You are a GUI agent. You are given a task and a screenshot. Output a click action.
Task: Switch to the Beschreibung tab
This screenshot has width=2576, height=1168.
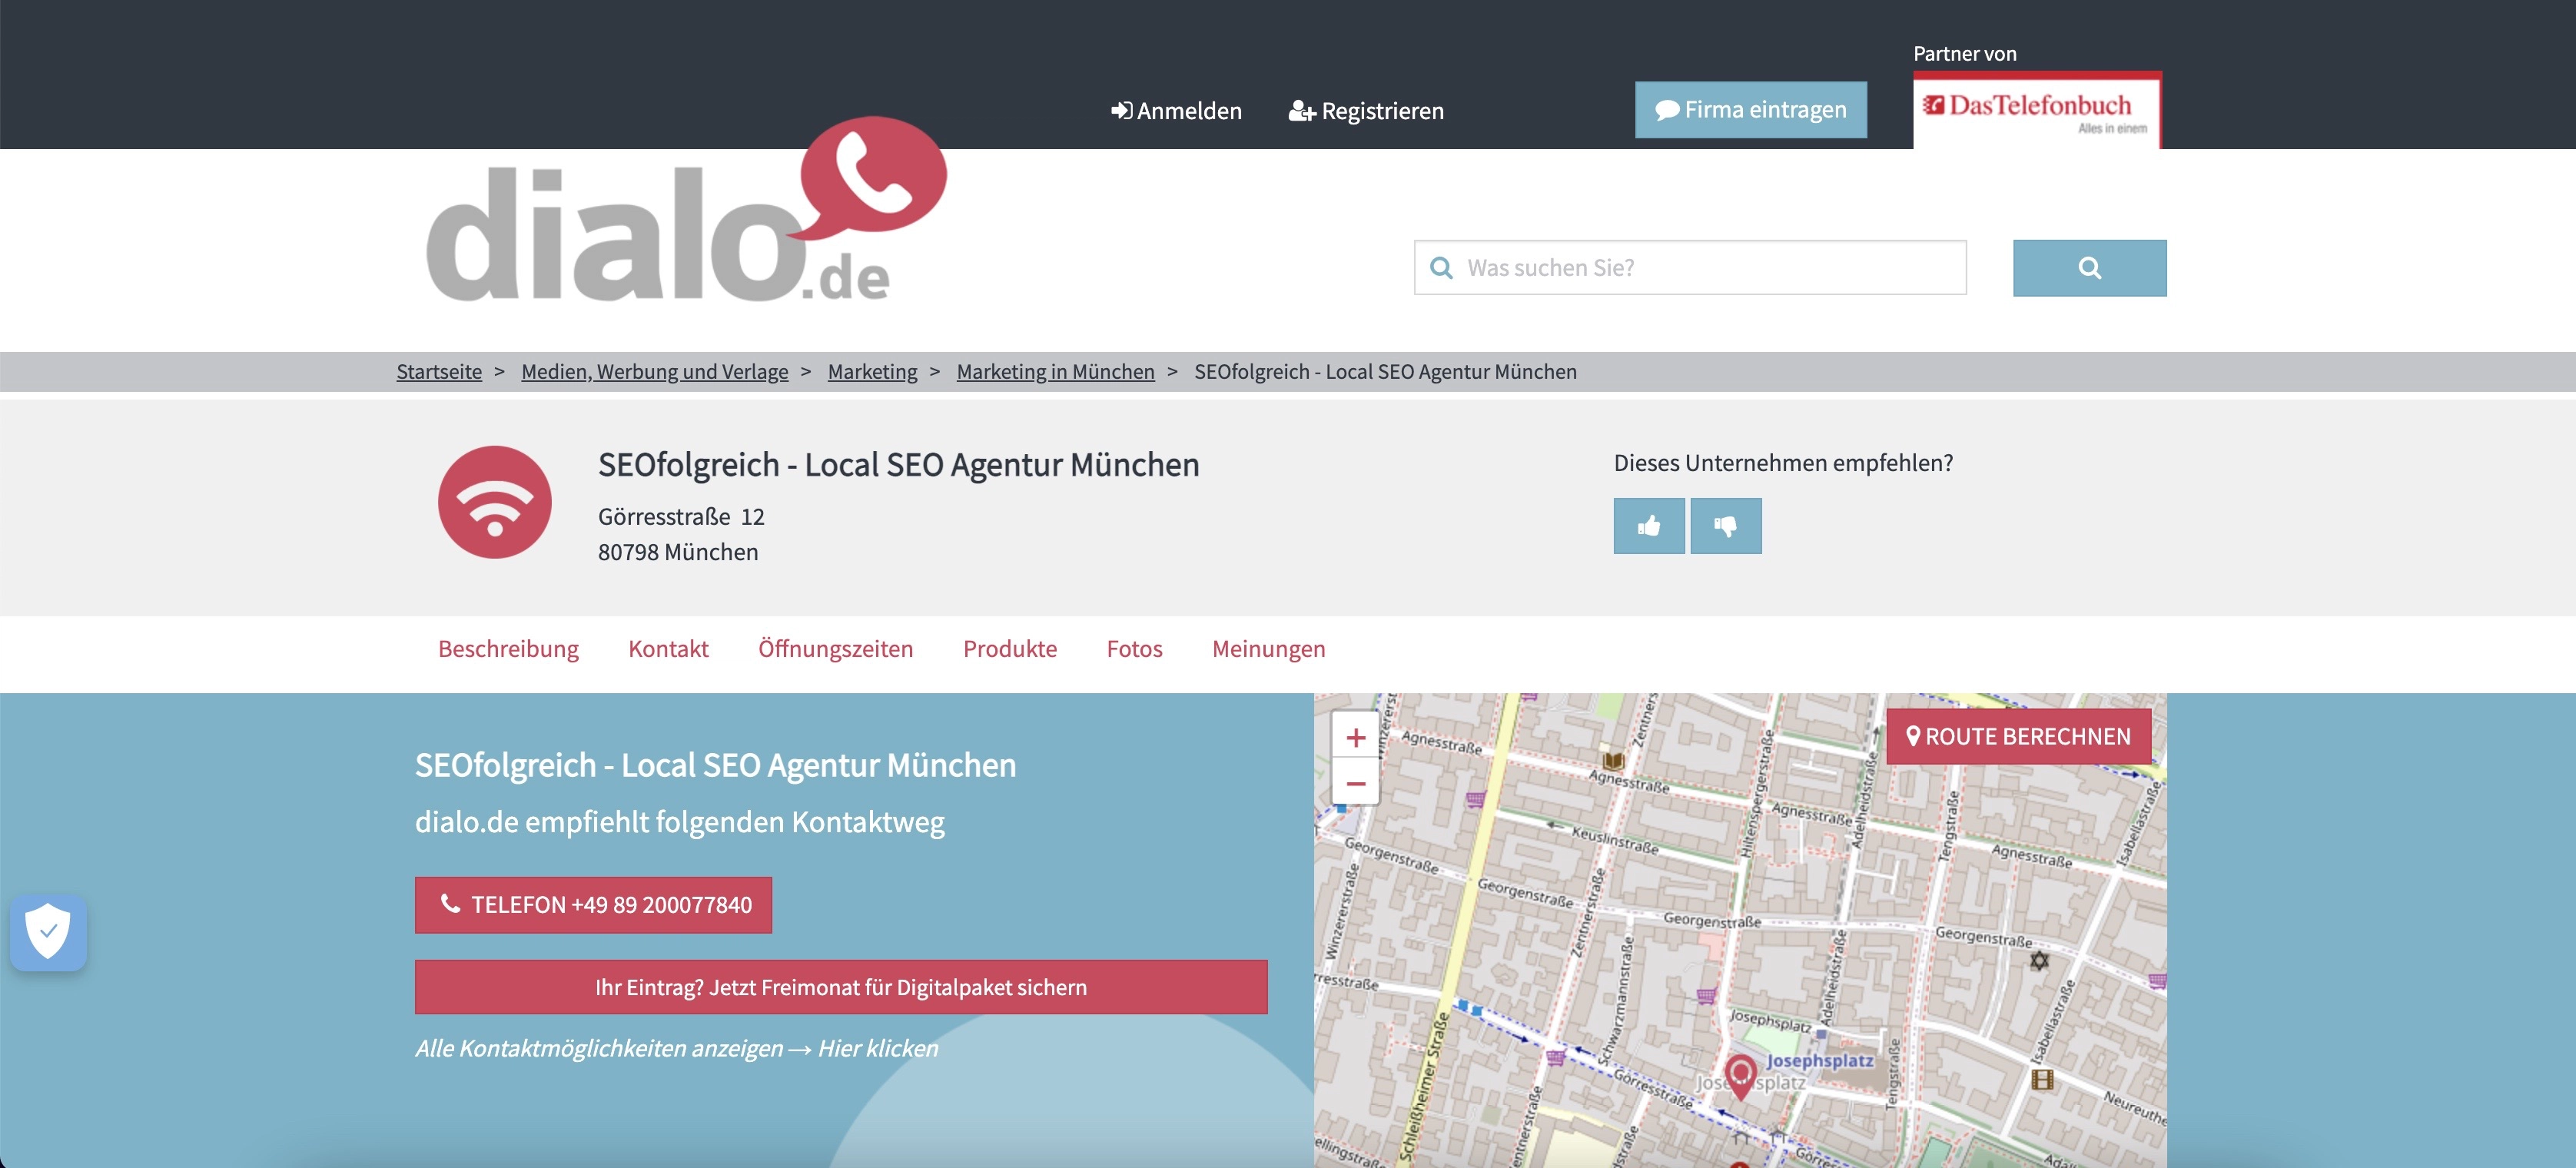click(508, 648)
